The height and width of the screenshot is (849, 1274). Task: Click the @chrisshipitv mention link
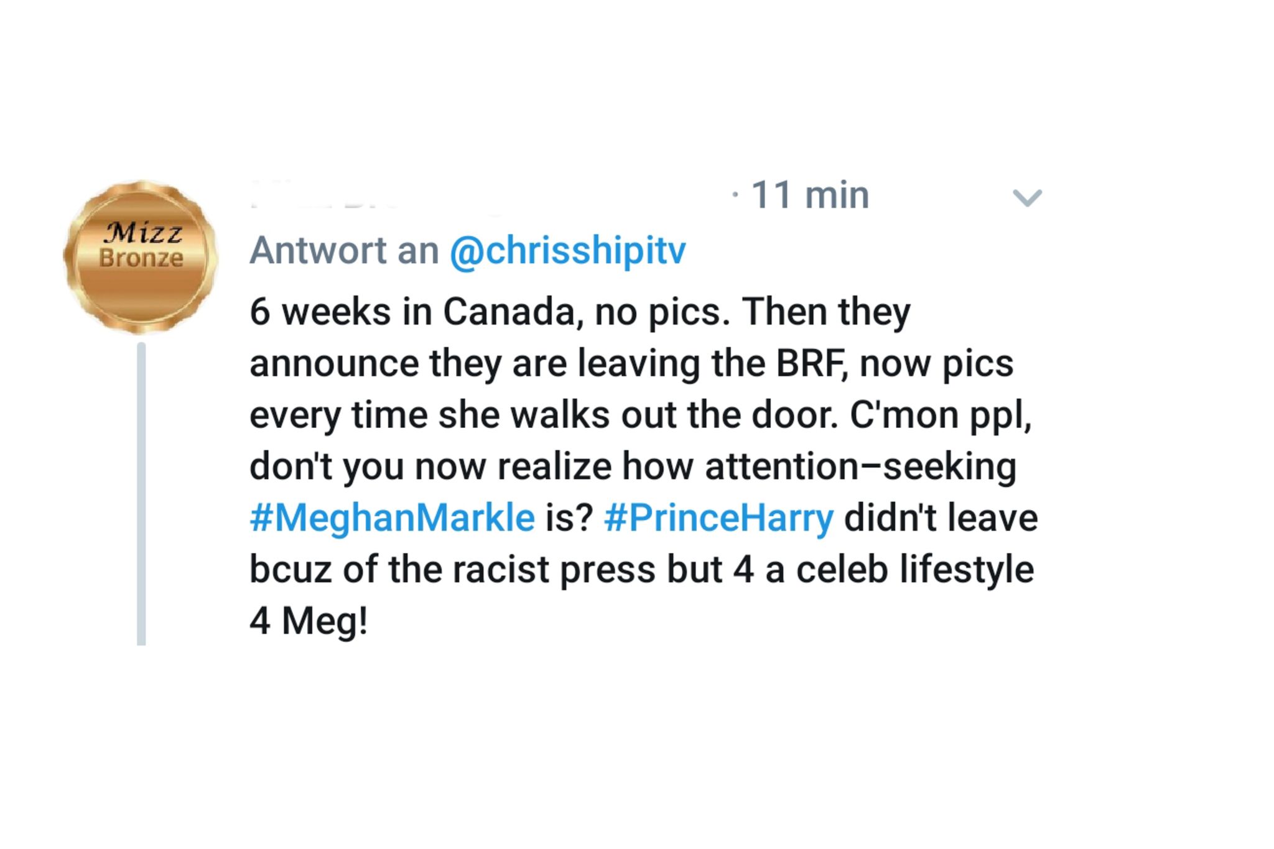tap(567, 250)
